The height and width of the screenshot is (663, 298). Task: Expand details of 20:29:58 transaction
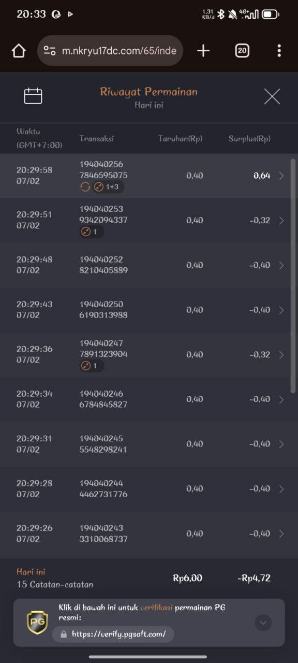281,176
